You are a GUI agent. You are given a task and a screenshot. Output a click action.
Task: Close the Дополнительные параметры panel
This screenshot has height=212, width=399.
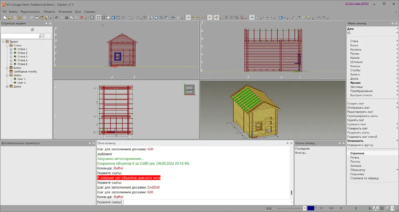(93, 143)
